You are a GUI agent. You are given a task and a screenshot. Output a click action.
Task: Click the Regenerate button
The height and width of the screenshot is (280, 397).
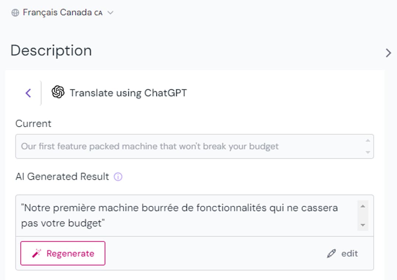pyautogui.click(x=62, y=253)
